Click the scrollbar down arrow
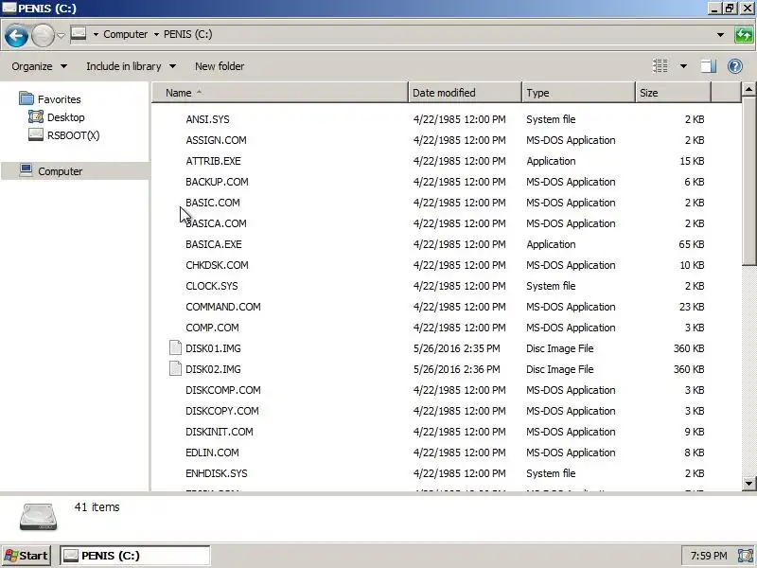Viewport: 757px width, 568px height. click(748, 483)
